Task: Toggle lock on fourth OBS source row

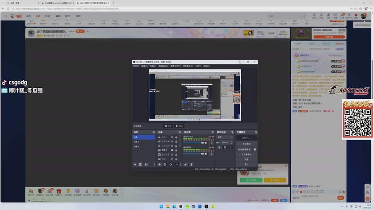Action: tap(176, 150)
